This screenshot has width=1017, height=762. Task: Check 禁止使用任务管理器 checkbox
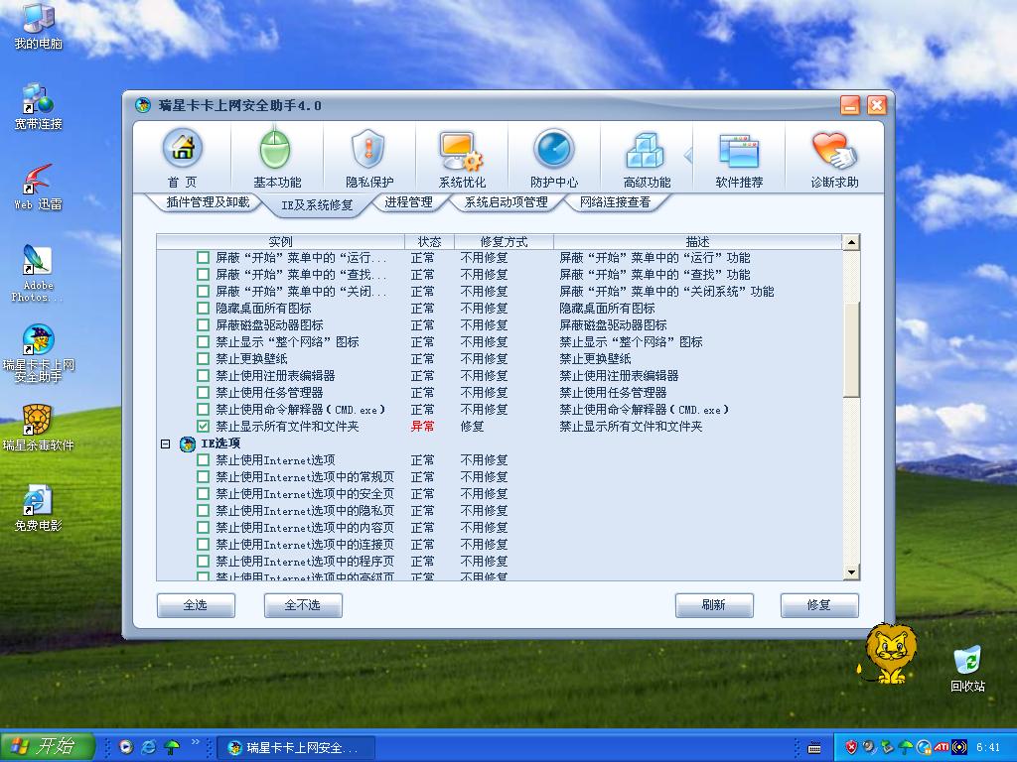pyautogui.click(x=203, y=393)
